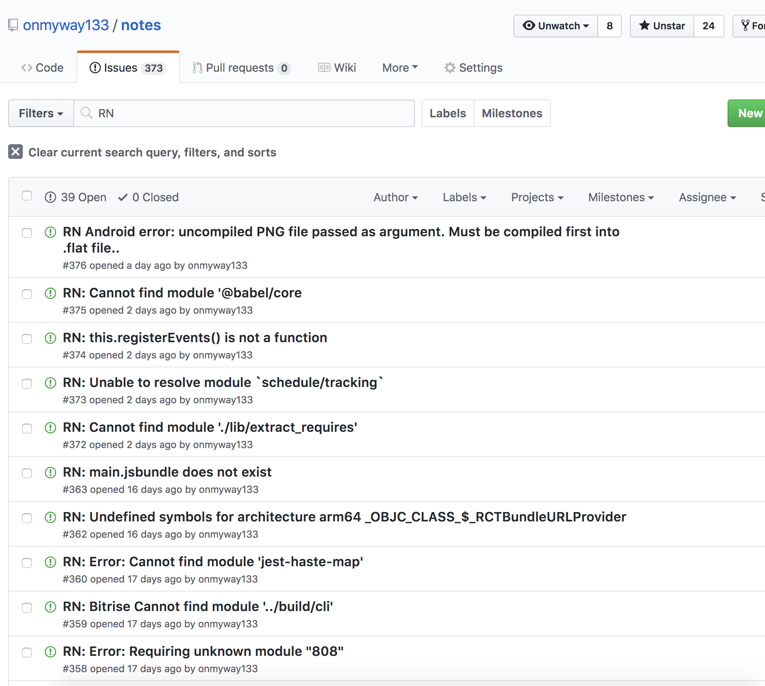765x686 pixels.
Task: Open the Labels filter dropdown in list header
Action: tap(465, 197)
